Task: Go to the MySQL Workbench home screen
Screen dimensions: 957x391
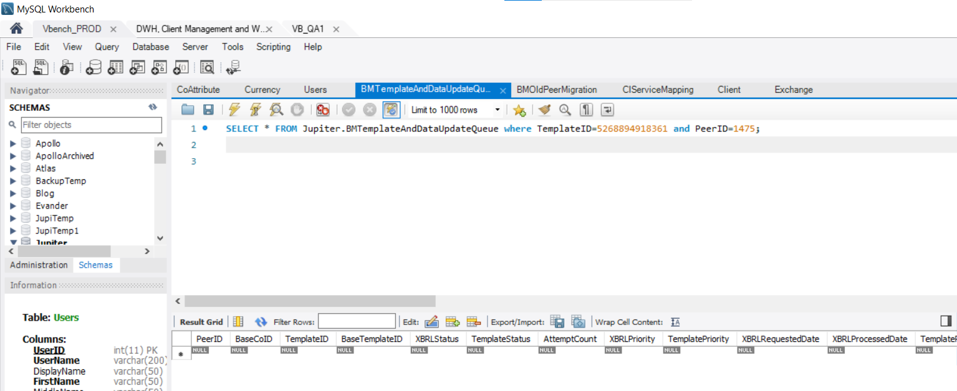Action: (16, 29)
